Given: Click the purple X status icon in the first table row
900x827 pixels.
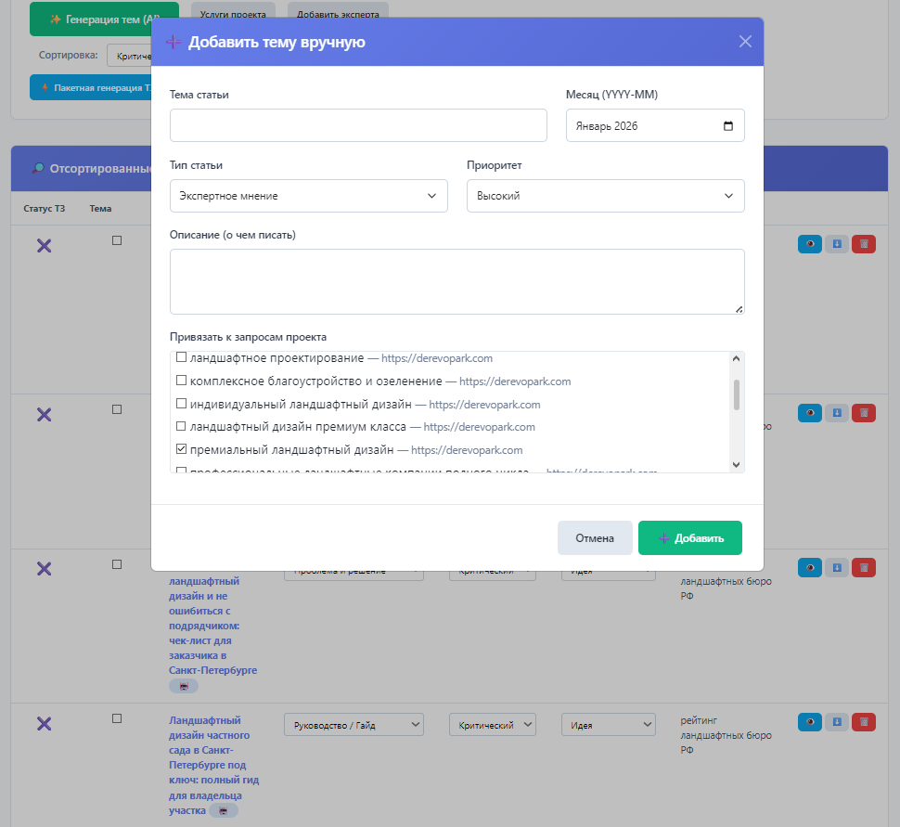Looking at the screenshot, I should pos(45,246).
